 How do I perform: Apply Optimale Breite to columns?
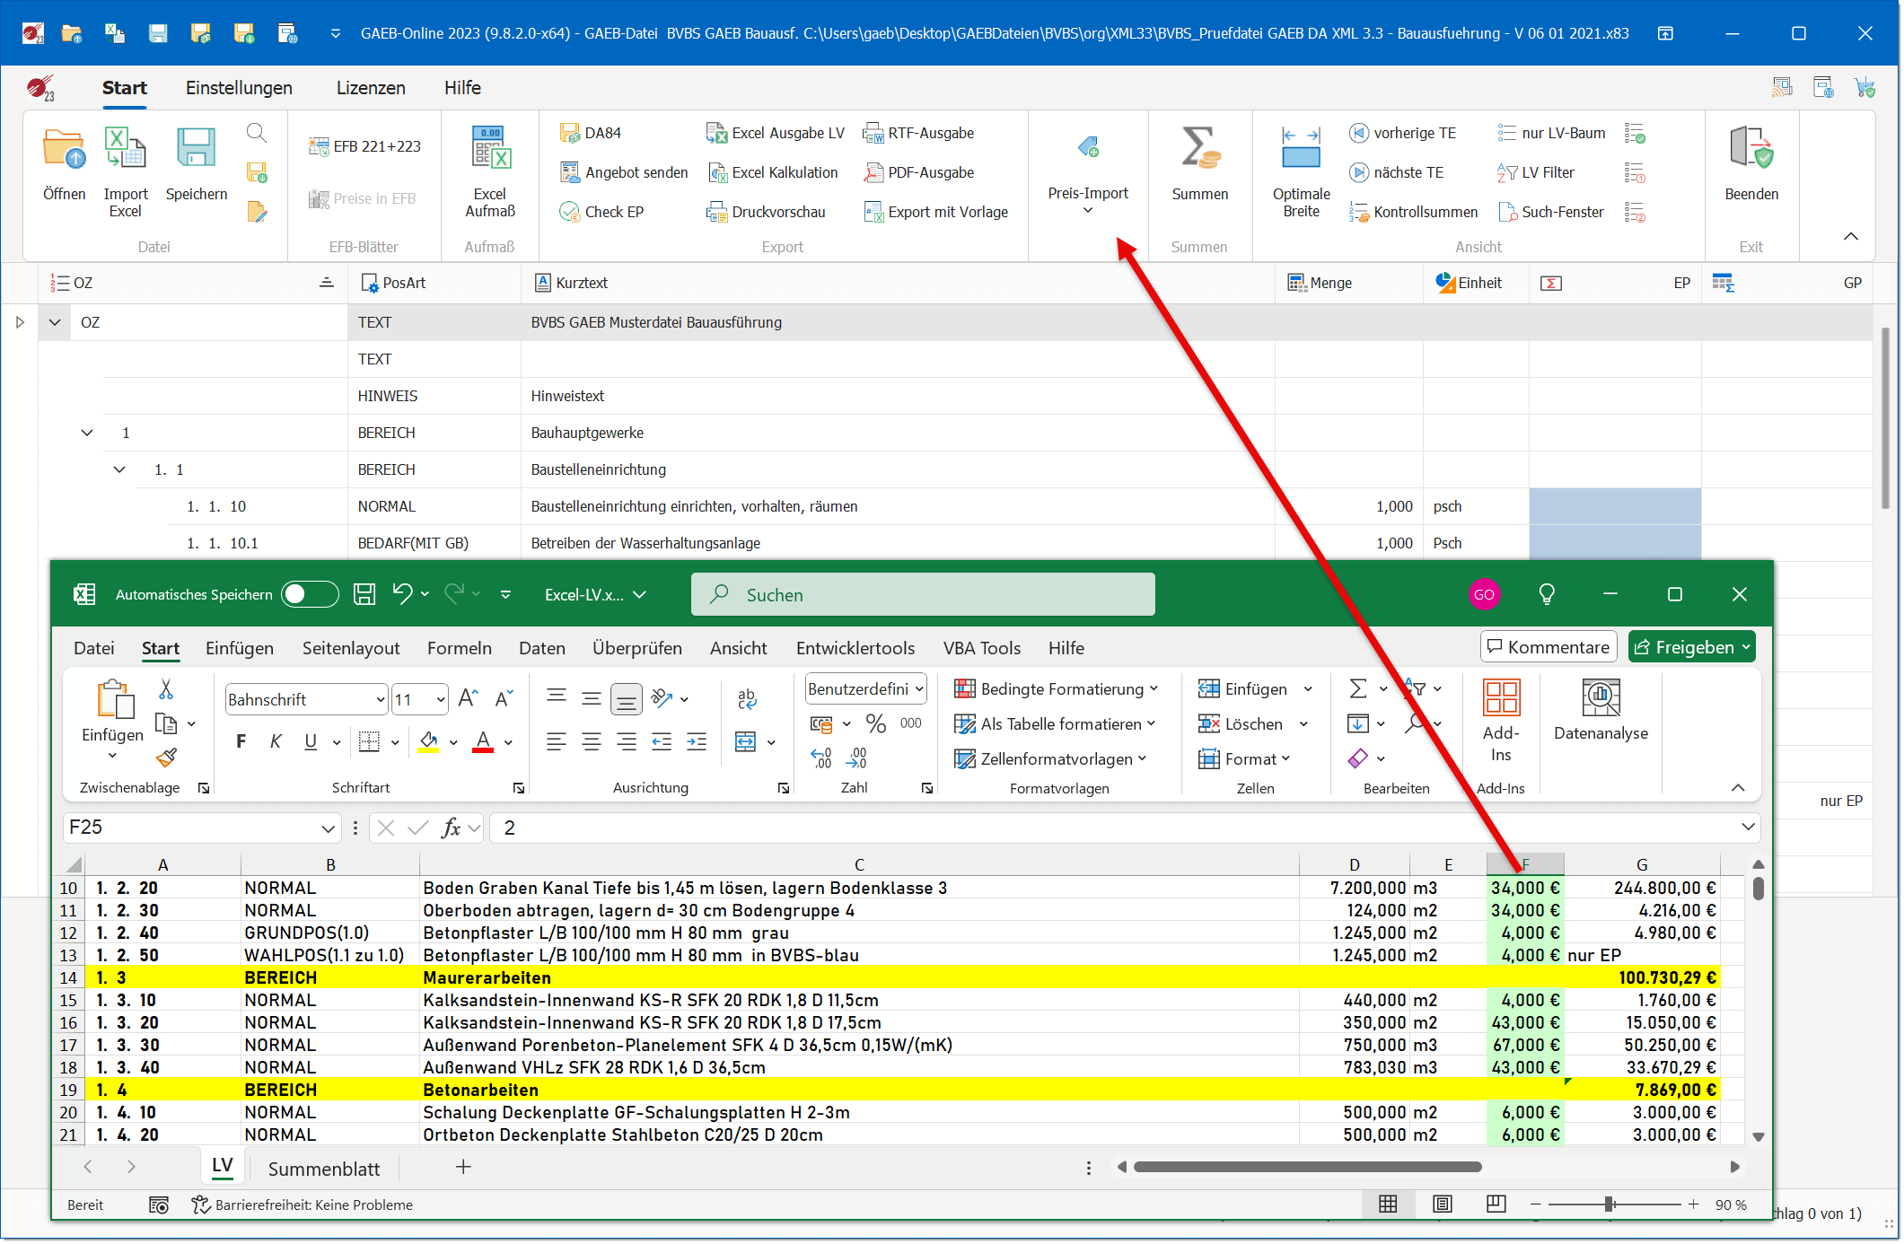1300,171
